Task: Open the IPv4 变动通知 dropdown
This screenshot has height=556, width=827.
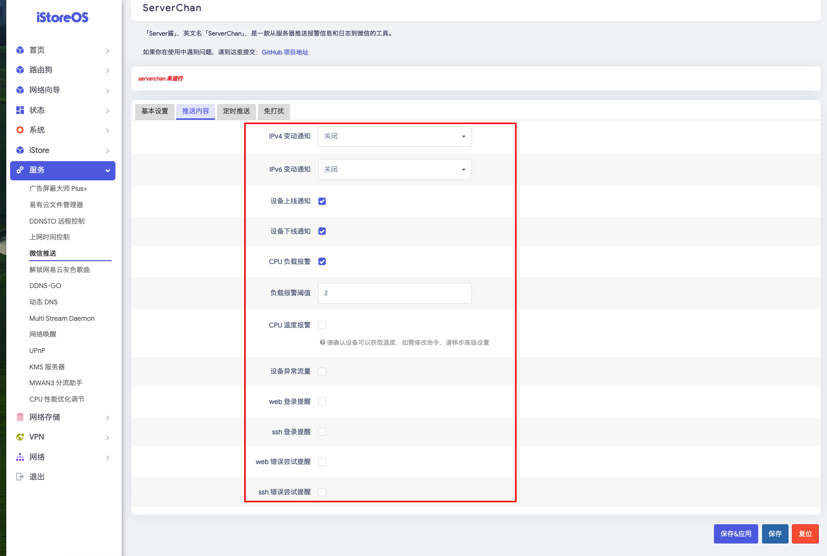Action: [x=394, y=136]
